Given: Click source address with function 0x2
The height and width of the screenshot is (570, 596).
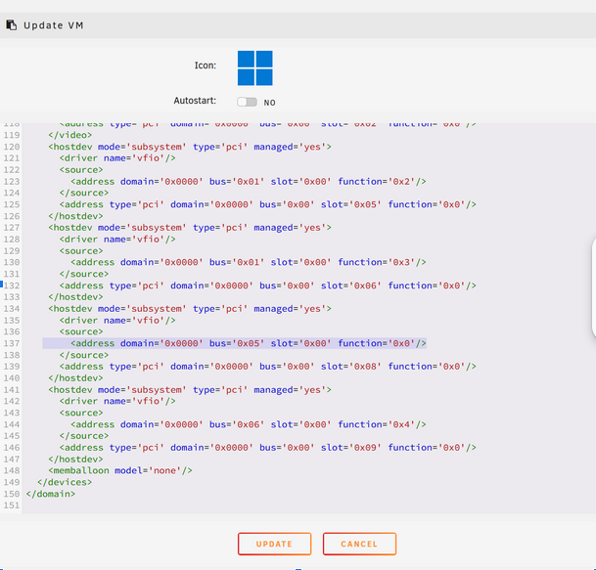Looking at the screenshot, I should click(x=248, y=181).
